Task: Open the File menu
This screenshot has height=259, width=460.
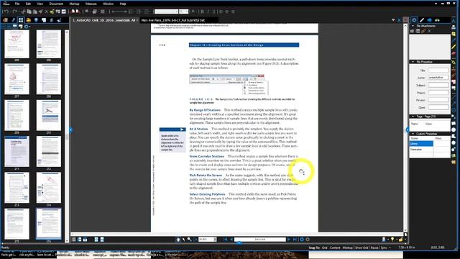Action: coord(17,4)
